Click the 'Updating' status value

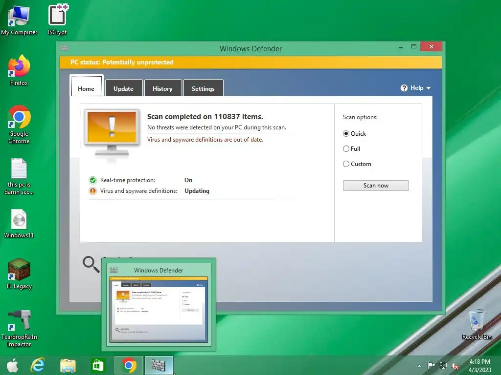click(197, 191)
